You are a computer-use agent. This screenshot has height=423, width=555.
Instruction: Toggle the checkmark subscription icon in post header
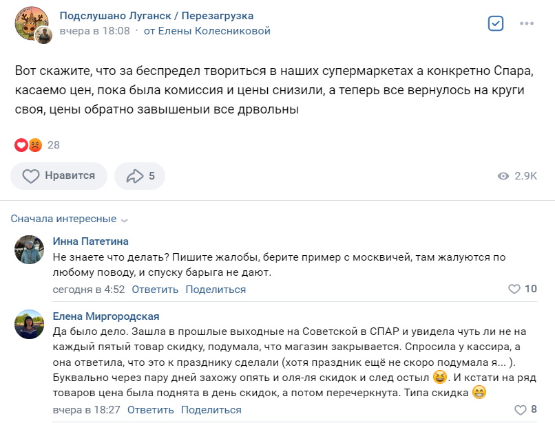[x=496, y=23]
